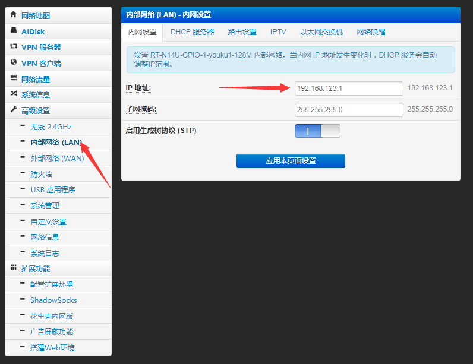Image resolution: width=473 pixels, height=364 pixels.
Task: Open ShadowSocks settings in sidebar
Action: 53,300
